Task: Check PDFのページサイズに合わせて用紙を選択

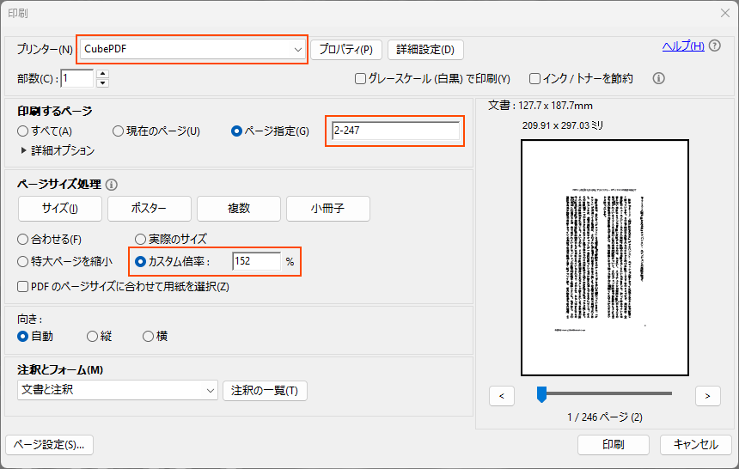Action: coord(23,286)
